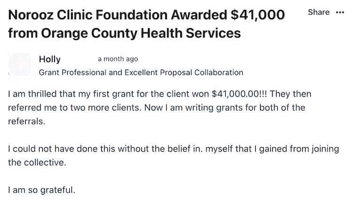The width and height of the screenshot is (352, 211).
Task: Click the sentence starting 'I am thrilled'
Action: point(138,94)
